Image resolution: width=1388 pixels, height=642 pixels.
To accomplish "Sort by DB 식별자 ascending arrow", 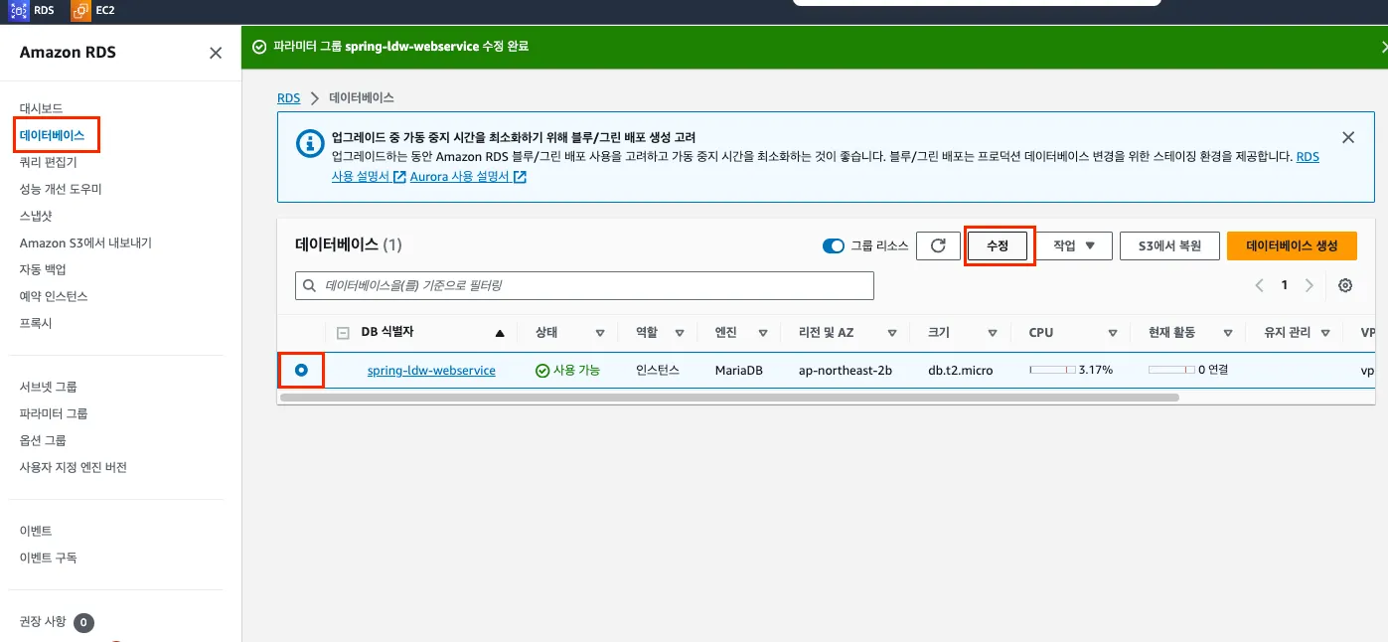I will point(500,333).
